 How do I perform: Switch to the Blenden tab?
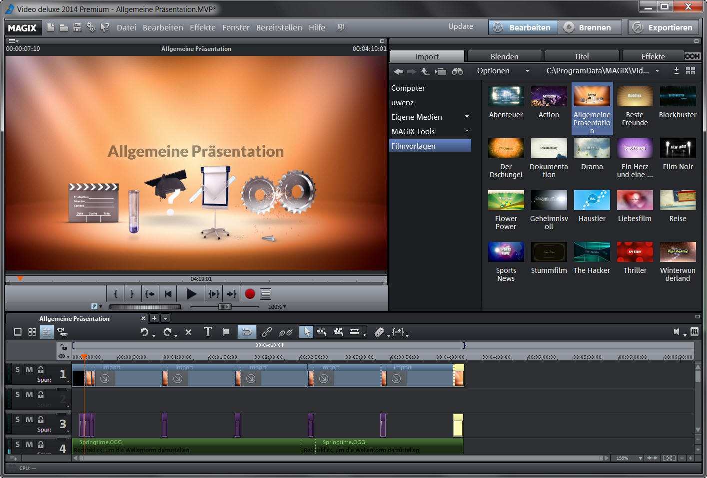click(504, 56)
